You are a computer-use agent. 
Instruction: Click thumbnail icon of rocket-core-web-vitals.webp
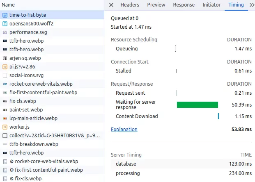[x=5, y=84]
